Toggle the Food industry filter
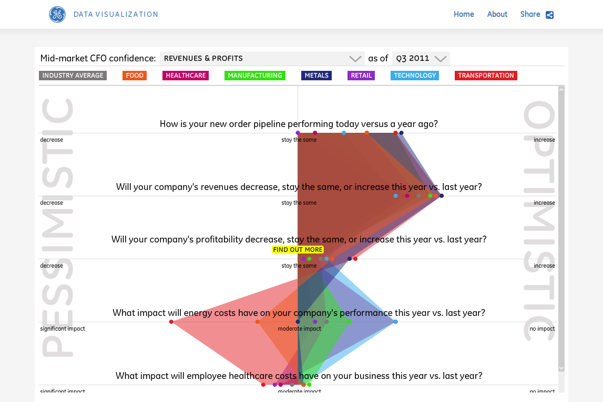This screenshot has width=603, height=402. (x=135, y=76)
